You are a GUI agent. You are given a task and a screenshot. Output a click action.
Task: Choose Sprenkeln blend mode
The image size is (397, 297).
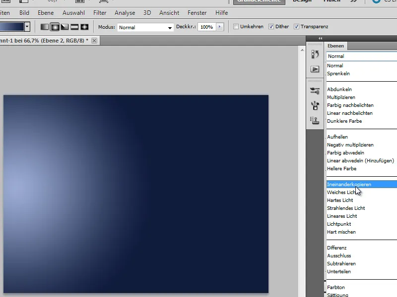362,73
